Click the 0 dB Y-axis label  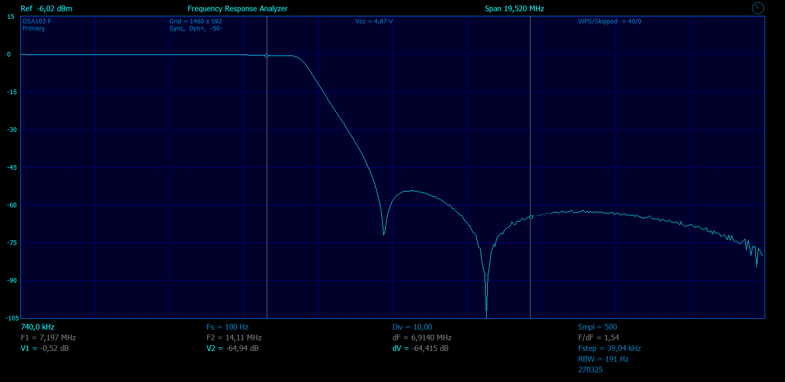coord(9,54)
